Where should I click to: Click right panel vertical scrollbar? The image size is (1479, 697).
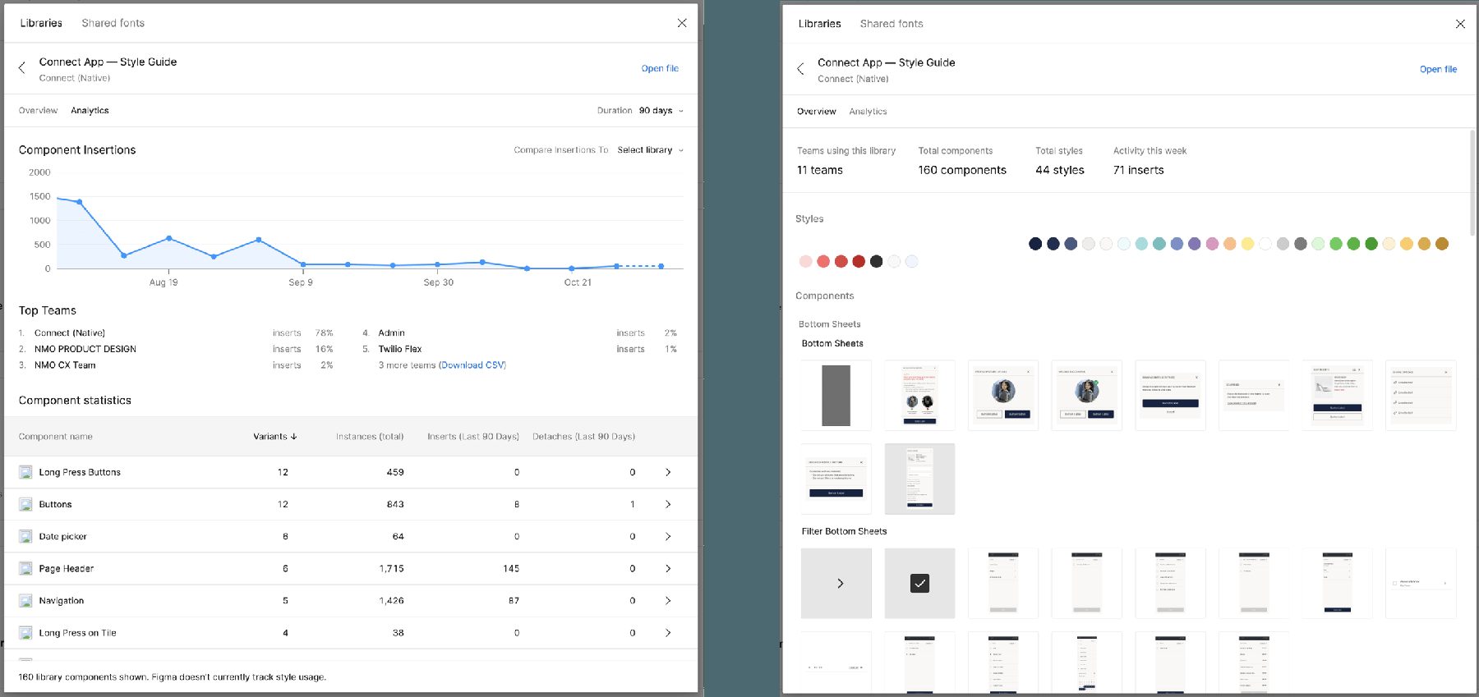click(x=1471, y=185)
